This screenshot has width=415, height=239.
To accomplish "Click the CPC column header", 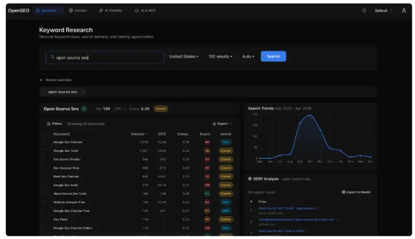I will pos(162,134).
